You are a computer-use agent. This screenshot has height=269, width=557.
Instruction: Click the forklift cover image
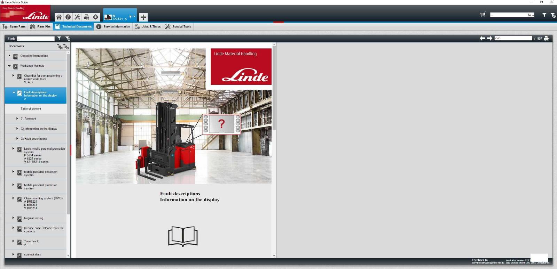click(174, 116)
